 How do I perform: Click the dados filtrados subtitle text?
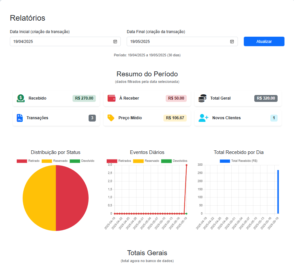(x=147, y=82)
